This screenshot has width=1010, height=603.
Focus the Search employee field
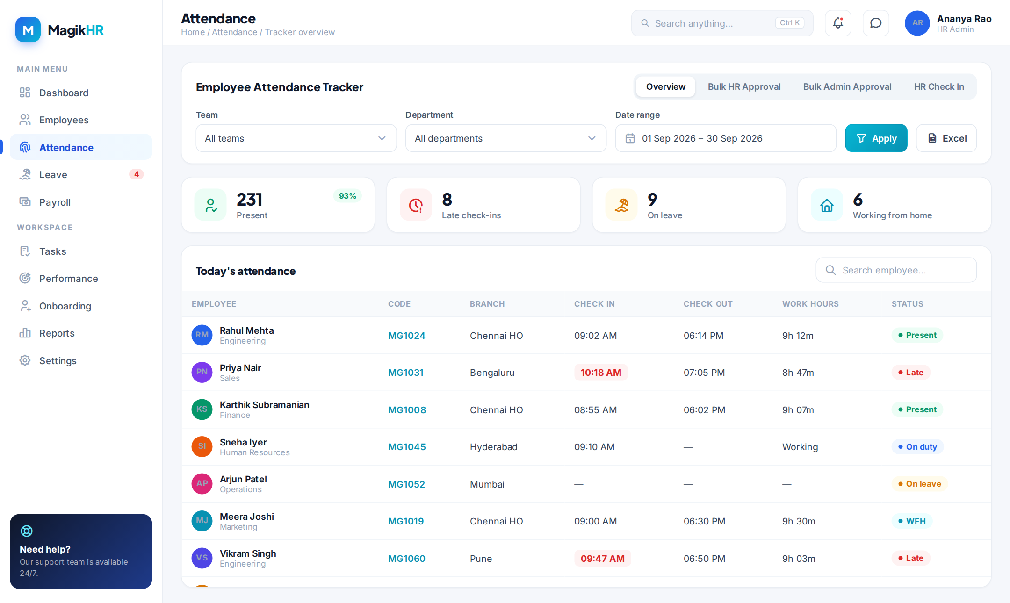[896, 270]
